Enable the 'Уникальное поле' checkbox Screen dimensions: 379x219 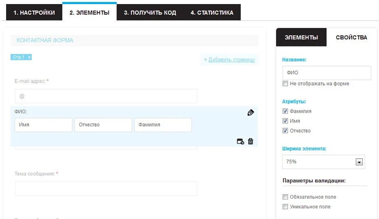[x=285, y=207]
